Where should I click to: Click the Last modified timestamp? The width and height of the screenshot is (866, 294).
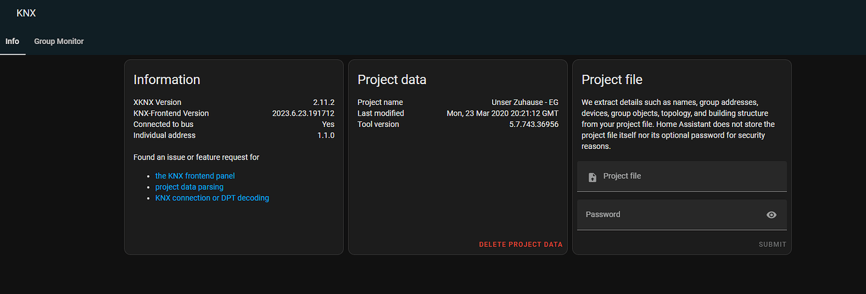[502, 114]
